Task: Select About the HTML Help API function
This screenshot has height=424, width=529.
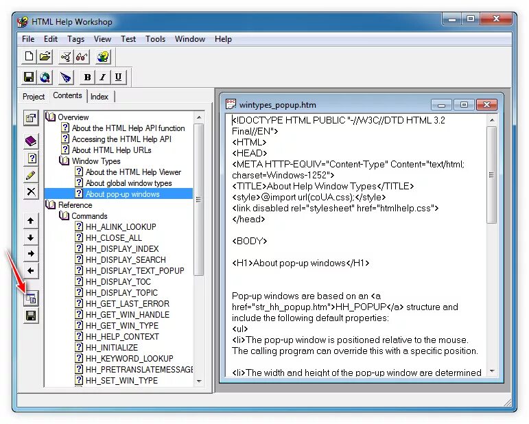Action: [x=128, y=128]
